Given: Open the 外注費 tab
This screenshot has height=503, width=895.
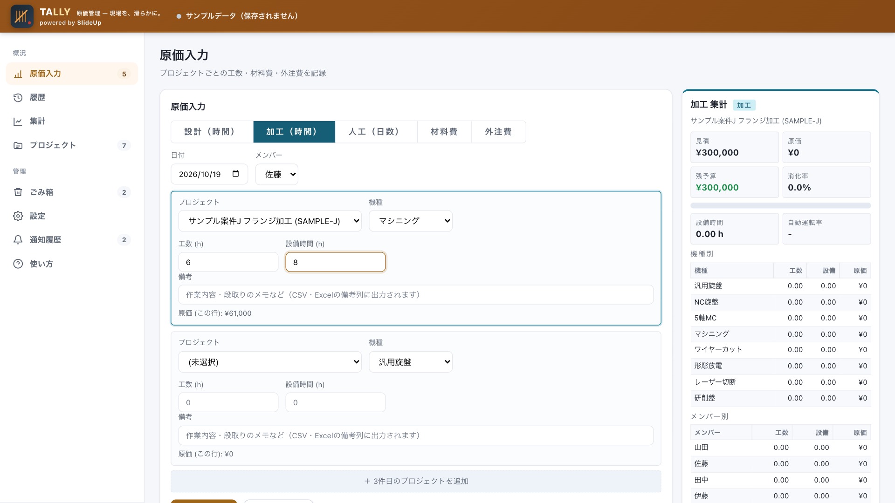Looking at the screenshot, I should coord(498,132).
